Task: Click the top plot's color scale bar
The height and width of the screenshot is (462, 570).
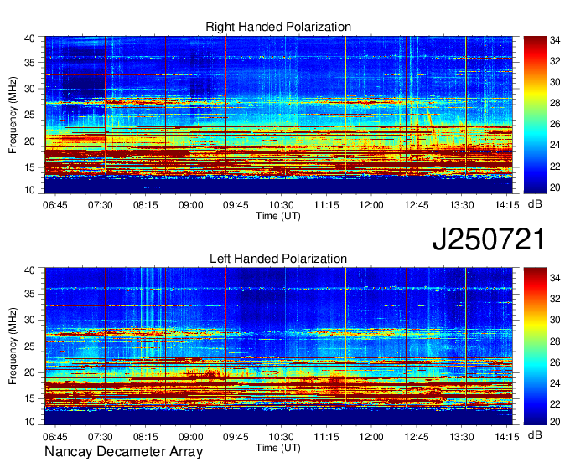Action: coord(535,115)
